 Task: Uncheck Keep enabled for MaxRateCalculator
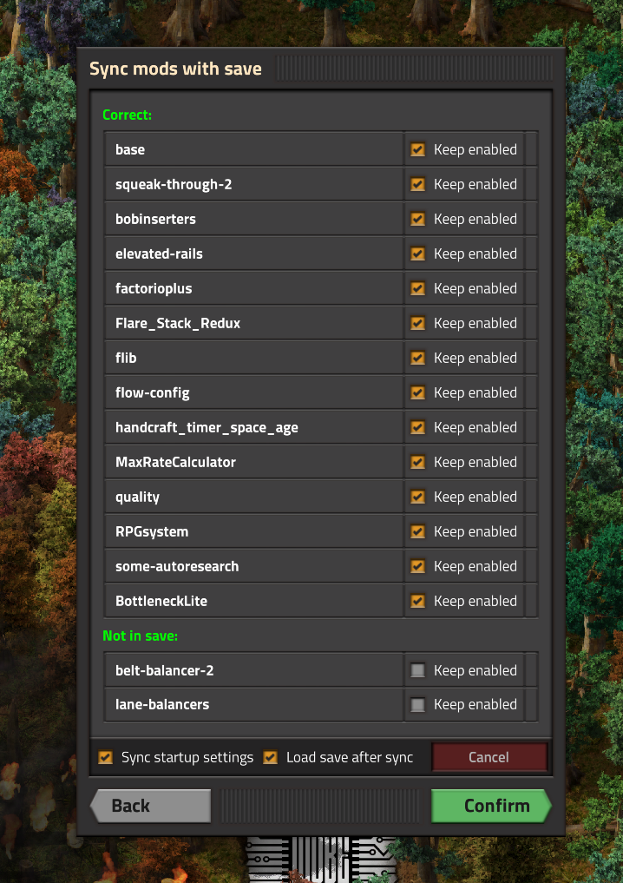[418, 462]
